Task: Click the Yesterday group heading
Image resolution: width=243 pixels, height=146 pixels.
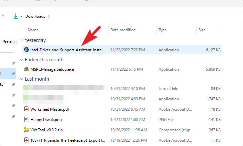Action: [x=35, y=40]
